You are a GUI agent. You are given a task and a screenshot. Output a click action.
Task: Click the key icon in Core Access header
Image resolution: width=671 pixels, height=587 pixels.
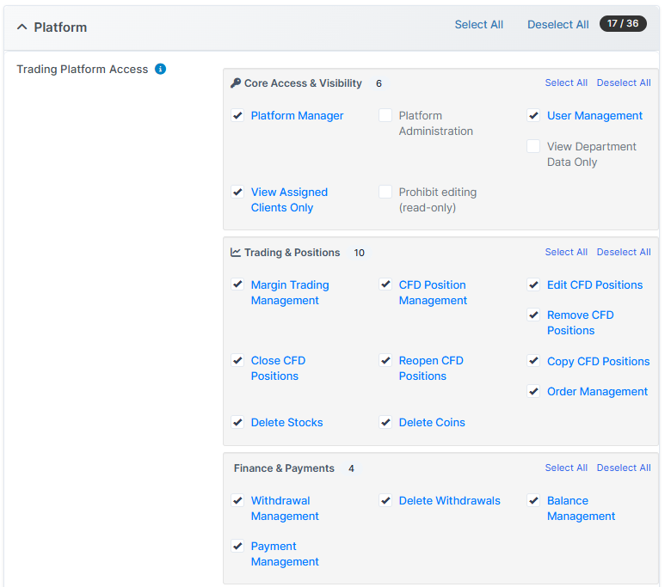click(236, 83)
